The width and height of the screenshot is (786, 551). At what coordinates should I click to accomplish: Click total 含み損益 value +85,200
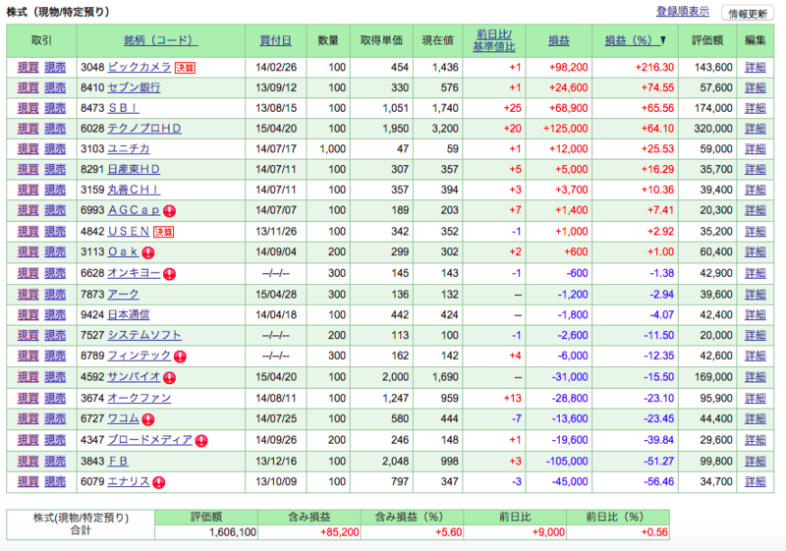339,532
